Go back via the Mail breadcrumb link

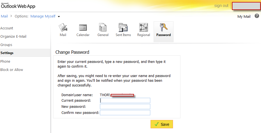coord(4,16)
